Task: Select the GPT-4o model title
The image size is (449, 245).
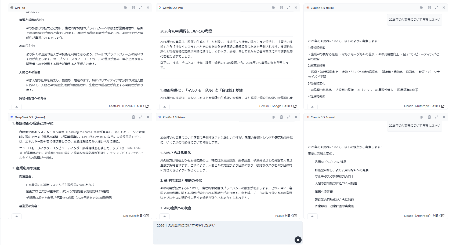Action: (20, 8)
